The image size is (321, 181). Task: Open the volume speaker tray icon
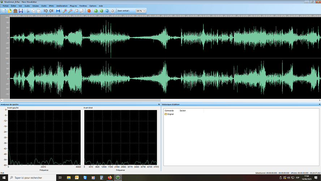point(289,178)
